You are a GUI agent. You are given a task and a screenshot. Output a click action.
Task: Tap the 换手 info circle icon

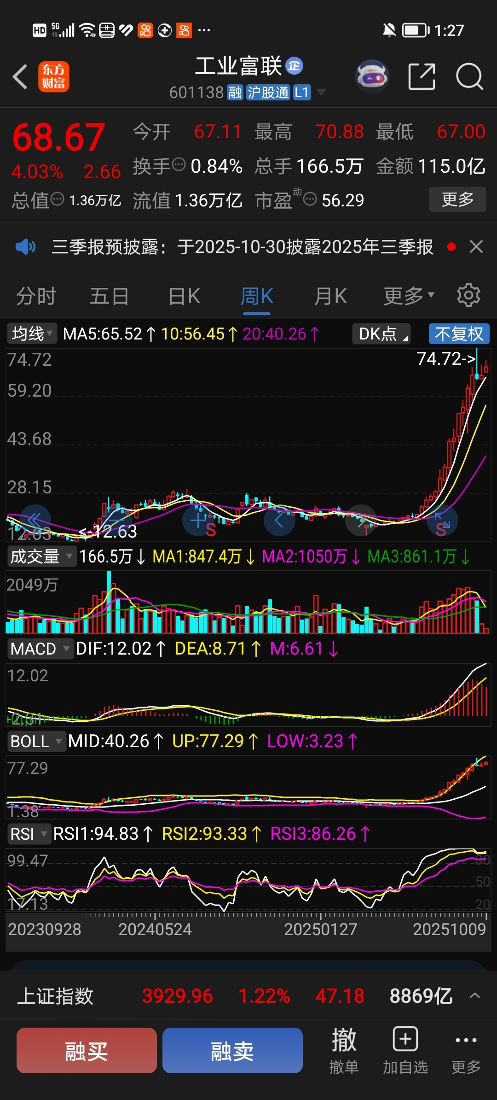(179, 164)
